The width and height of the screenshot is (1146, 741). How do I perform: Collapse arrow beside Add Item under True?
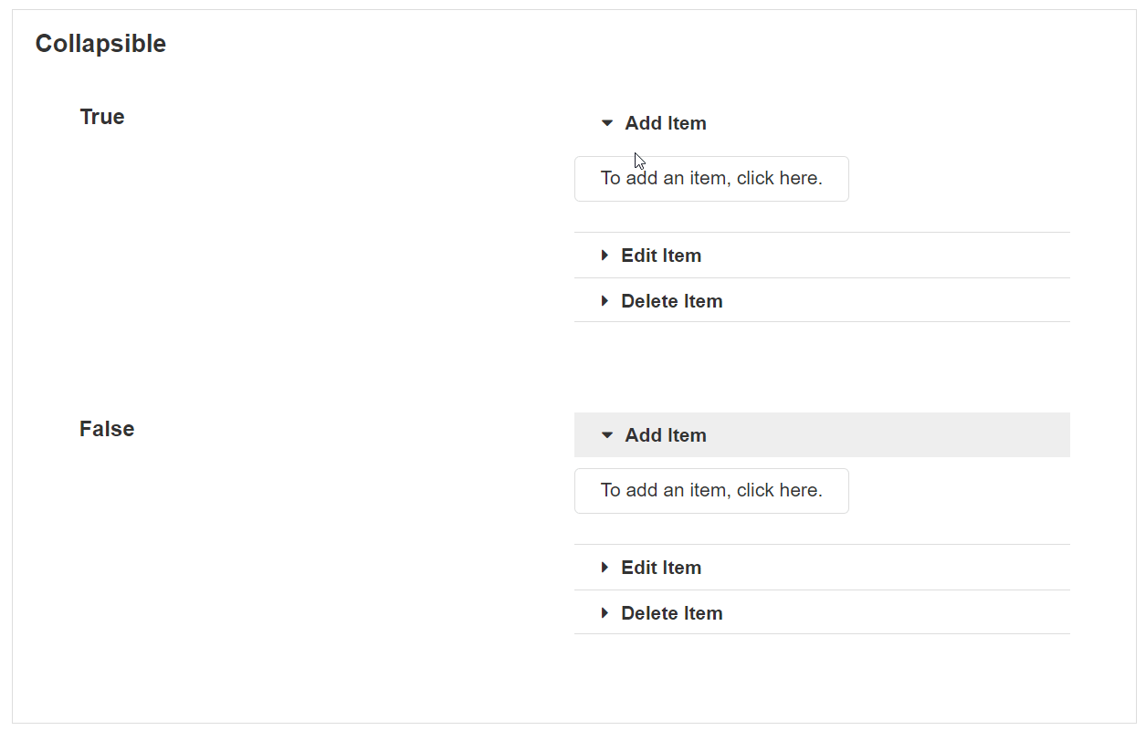click(607, 123)
